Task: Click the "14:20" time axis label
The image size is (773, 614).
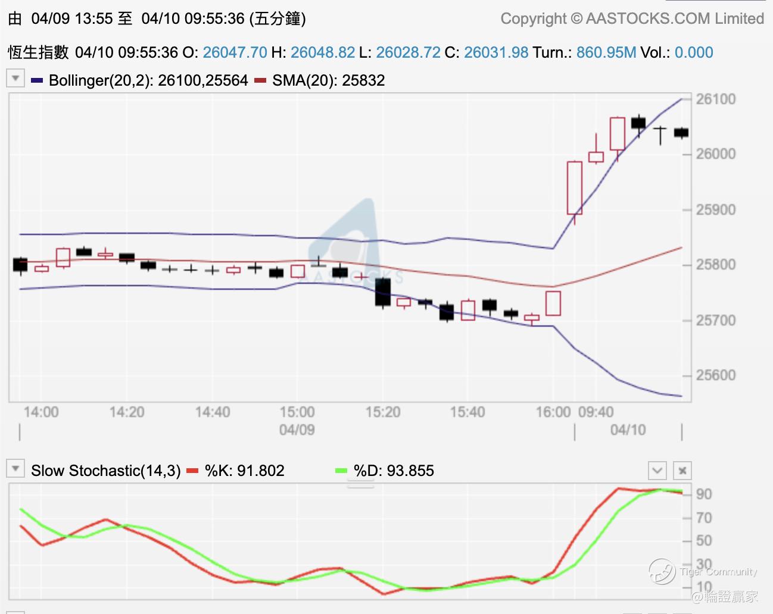Action: (x=127, y=412)
